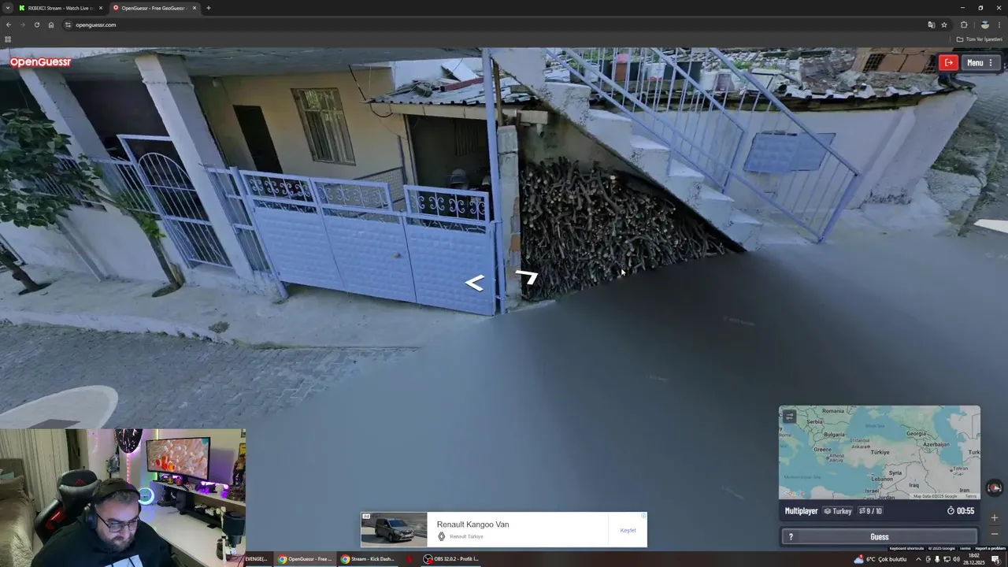
Task: Close the OpenGuessr tab
Action: click(x=195, y=8)
